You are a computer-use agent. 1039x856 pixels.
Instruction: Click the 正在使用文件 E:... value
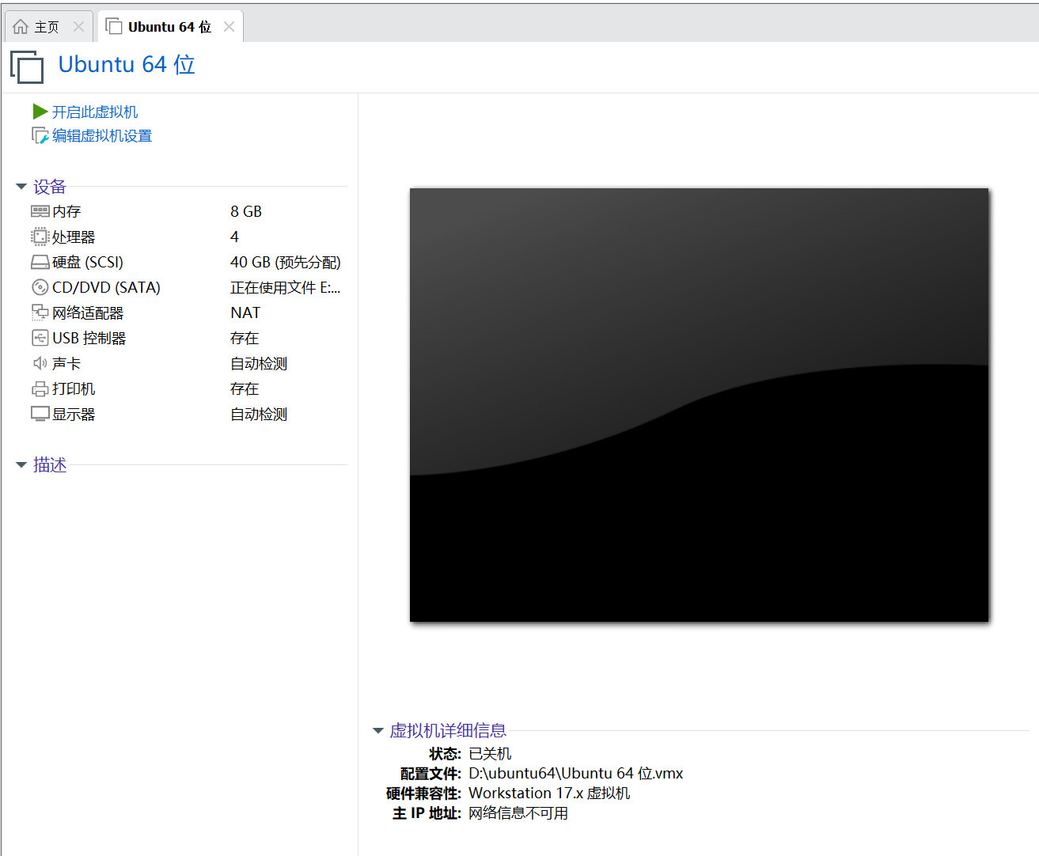(286, 287)
